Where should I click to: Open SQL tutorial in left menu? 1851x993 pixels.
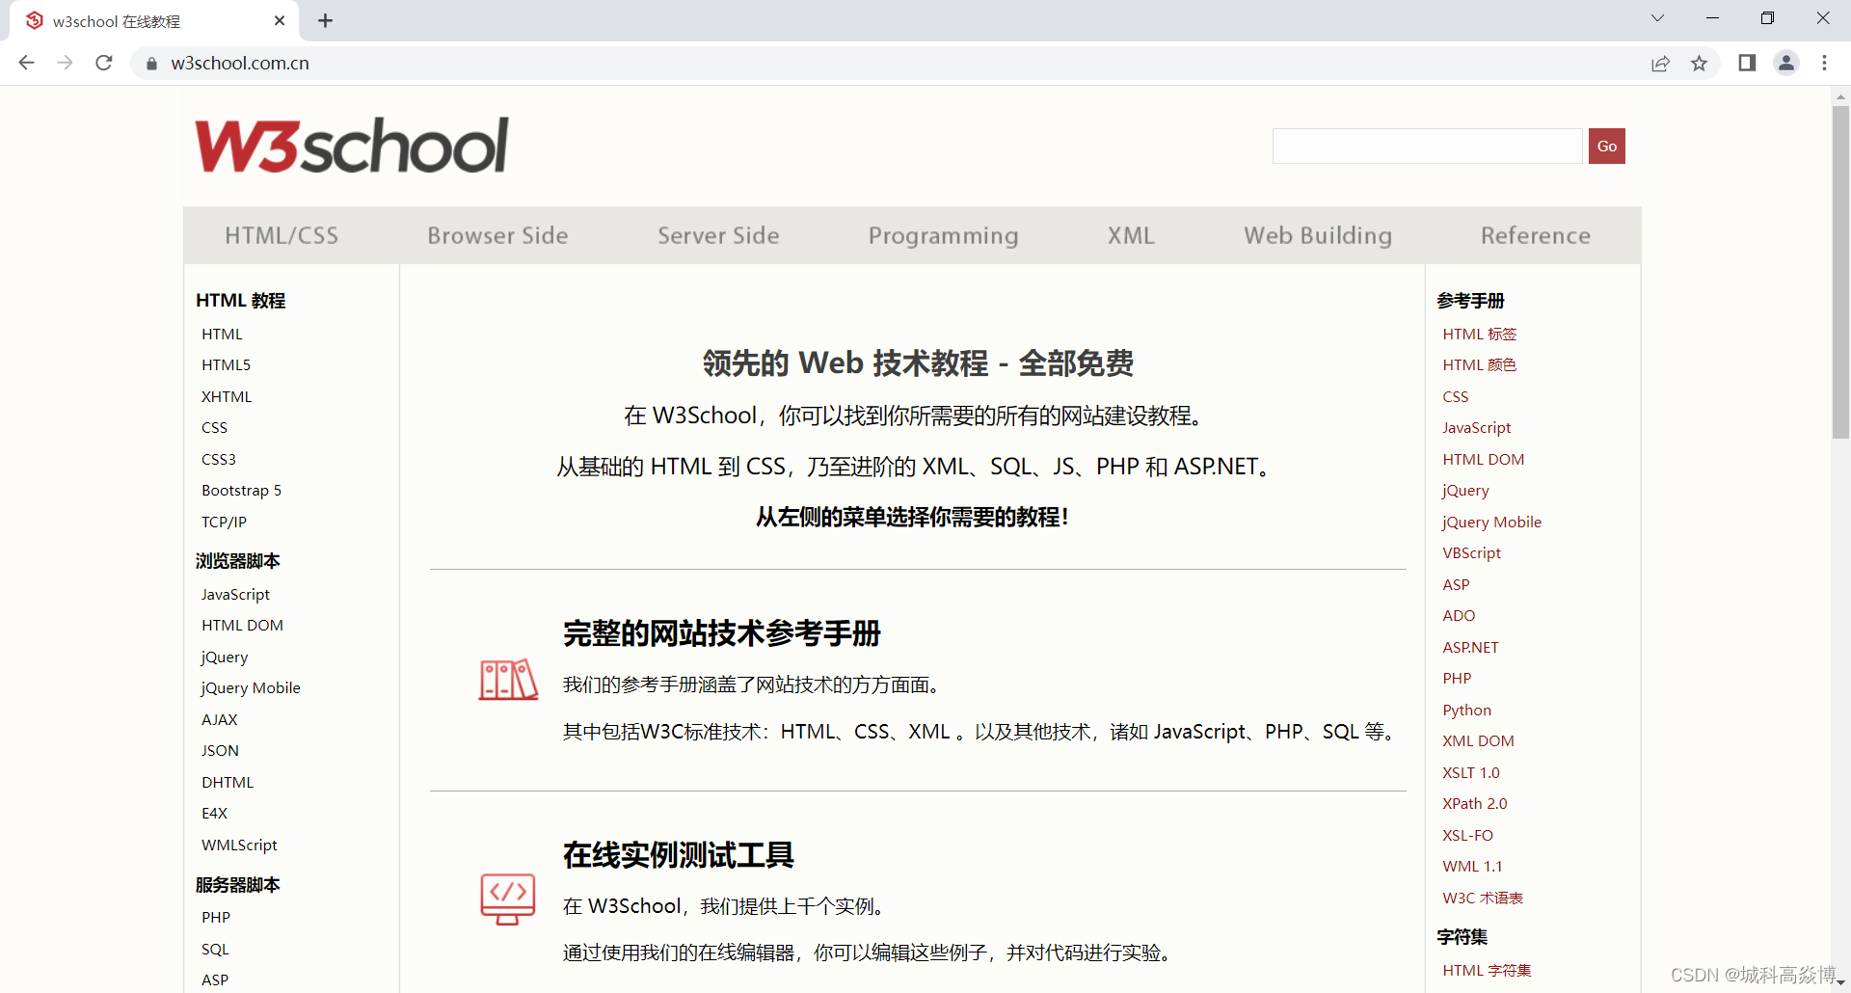(x=215, y=949)
